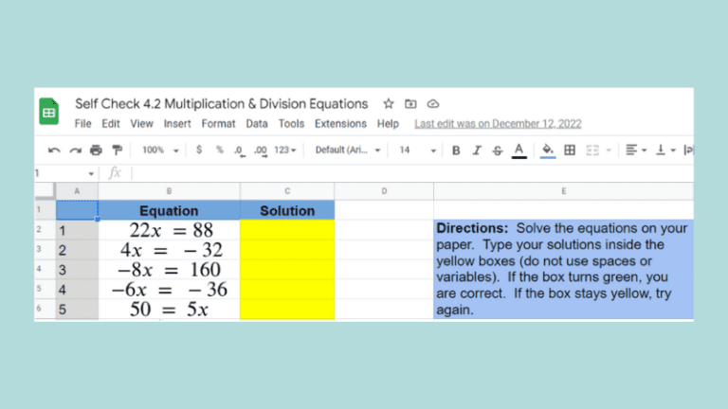Click the merge cells icon
Screen dimensions: 728x409
coord(592,151)
